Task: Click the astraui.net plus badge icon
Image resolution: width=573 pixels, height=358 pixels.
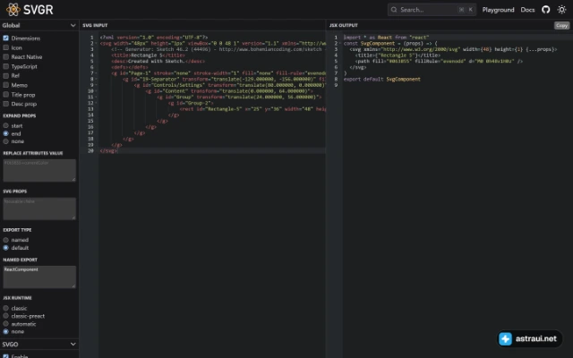Action: (505, 338)
